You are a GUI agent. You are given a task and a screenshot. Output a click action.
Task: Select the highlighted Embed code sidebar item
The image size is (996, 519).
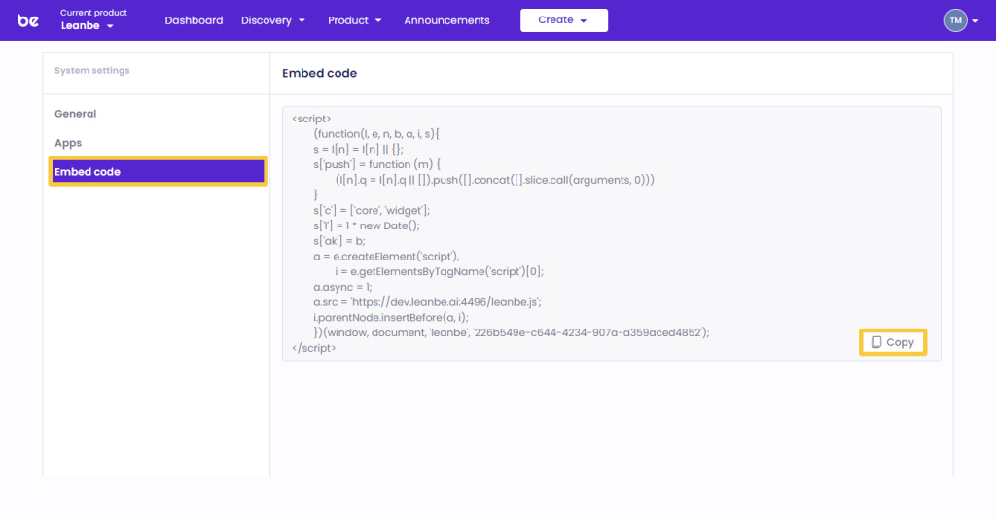pos(158,172)
